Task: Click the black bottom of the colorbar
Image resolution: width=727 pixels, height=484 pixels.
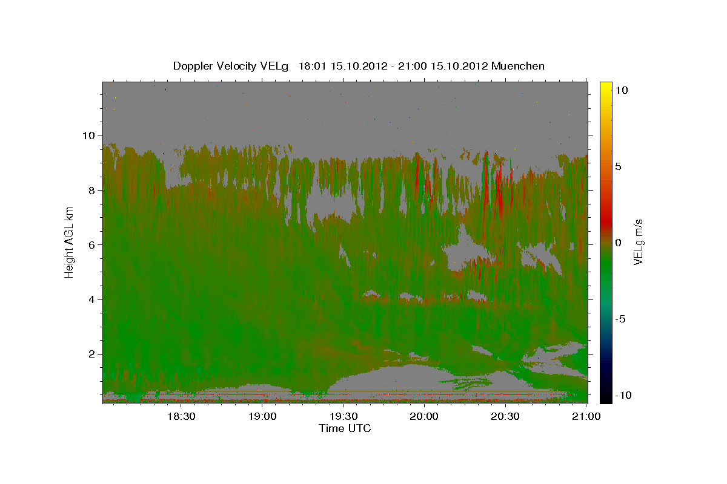Action: pos(605,396)
